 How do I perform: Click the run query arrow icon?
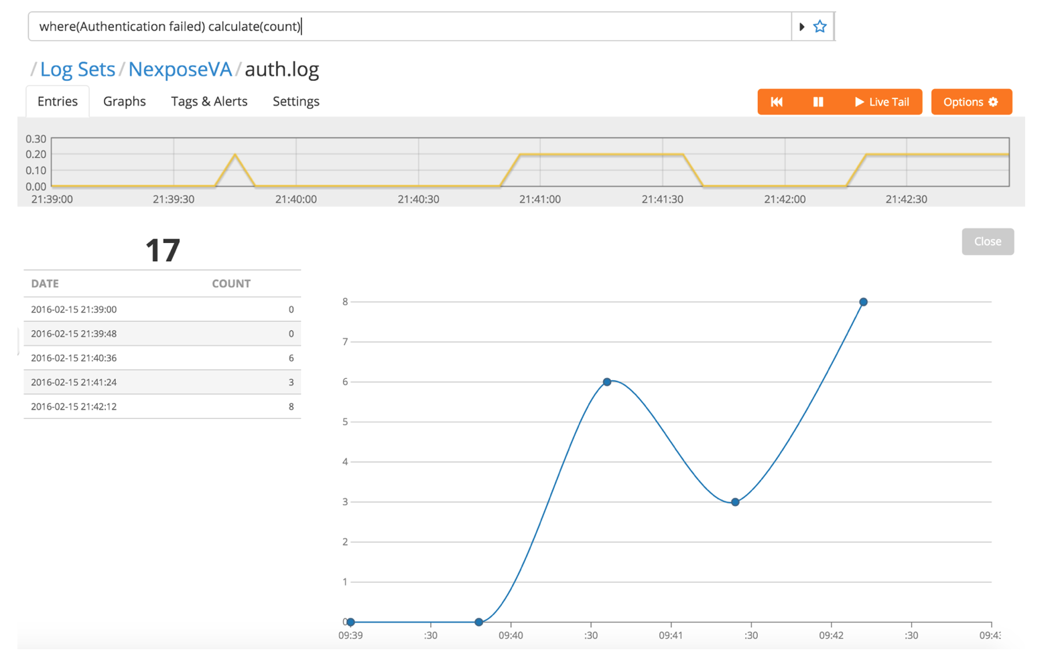point(801,27)
